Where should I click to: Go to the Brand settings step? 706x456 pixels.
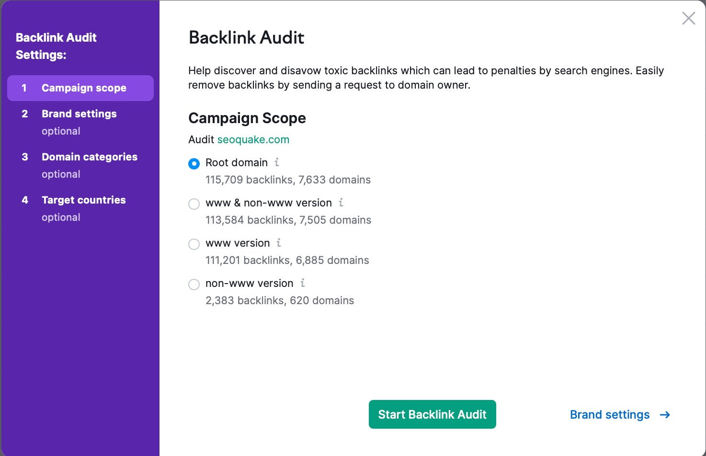(79, 114)
